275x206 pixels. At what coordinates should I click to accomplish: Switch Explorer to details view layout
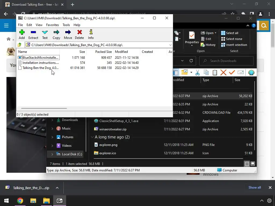[247, 164]
